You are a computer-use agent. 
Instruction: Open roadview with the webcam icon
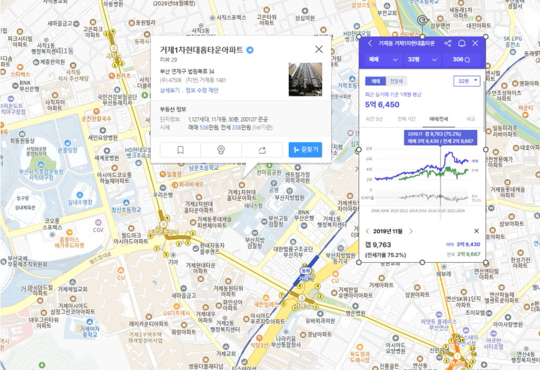pyautogui.click(x=221, y=150)
